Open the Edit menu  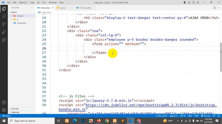pyautogui.click(x=15, y=2)
